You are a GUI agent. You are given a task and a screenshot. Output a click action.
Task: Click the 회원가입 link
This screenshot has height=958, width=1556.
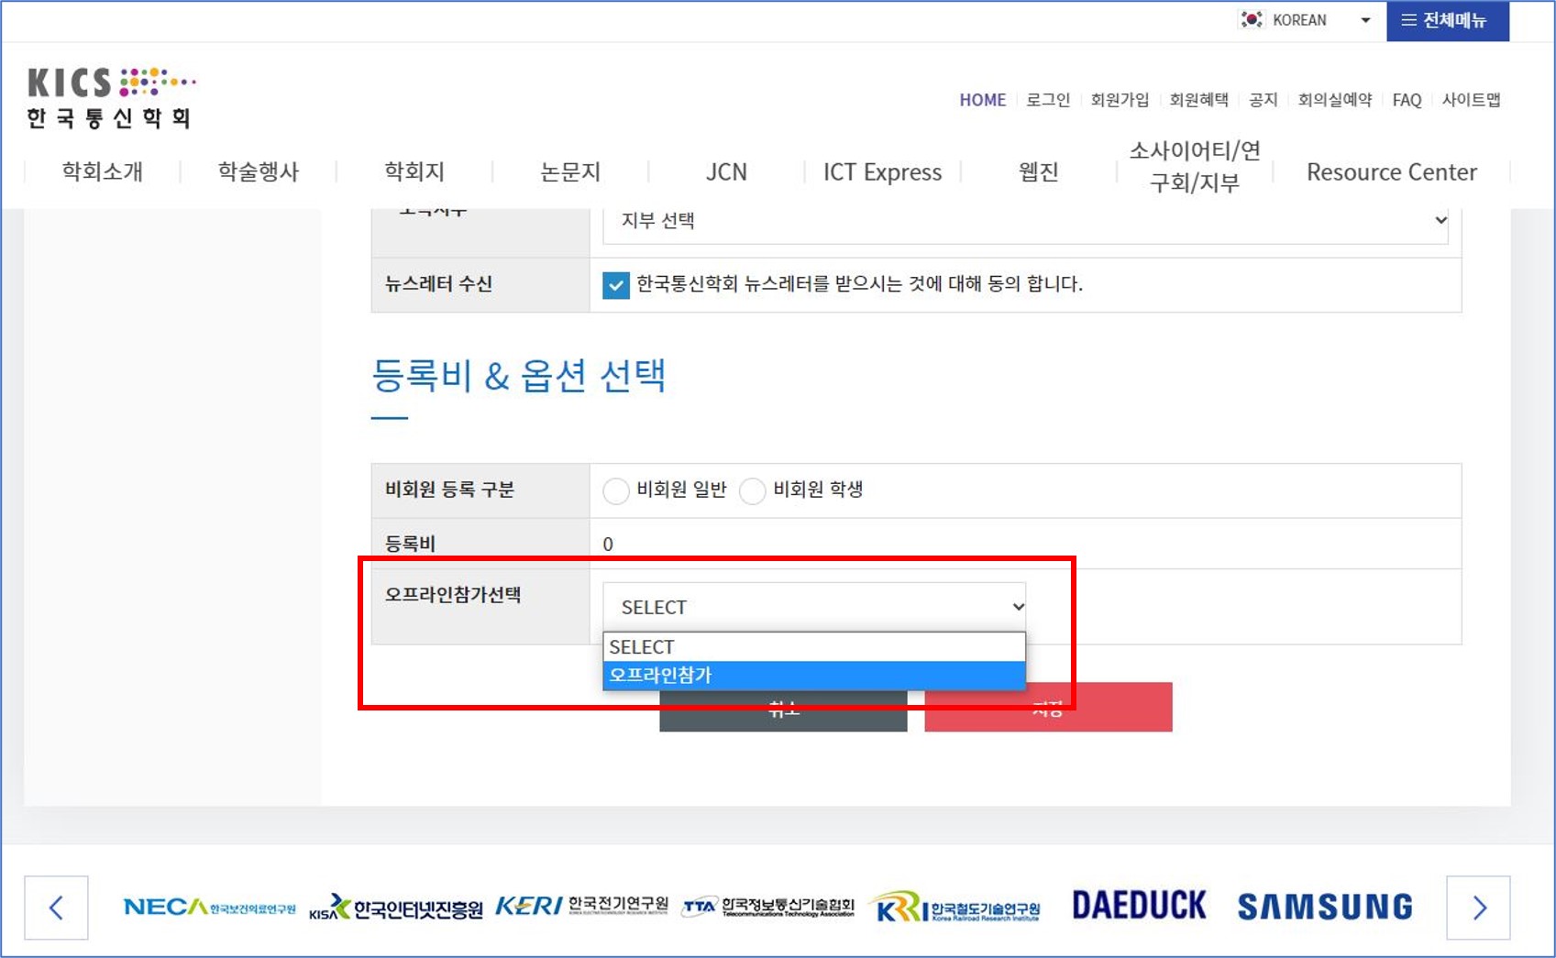pos(1119,100)
